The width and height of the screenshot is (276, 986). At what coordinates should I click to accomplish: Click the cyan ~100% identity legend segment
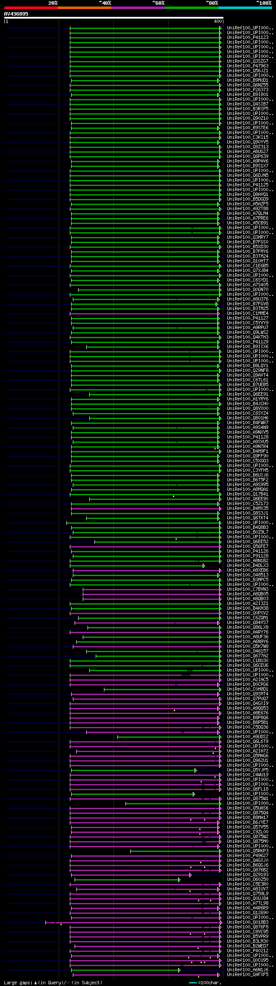coord(245,8)
